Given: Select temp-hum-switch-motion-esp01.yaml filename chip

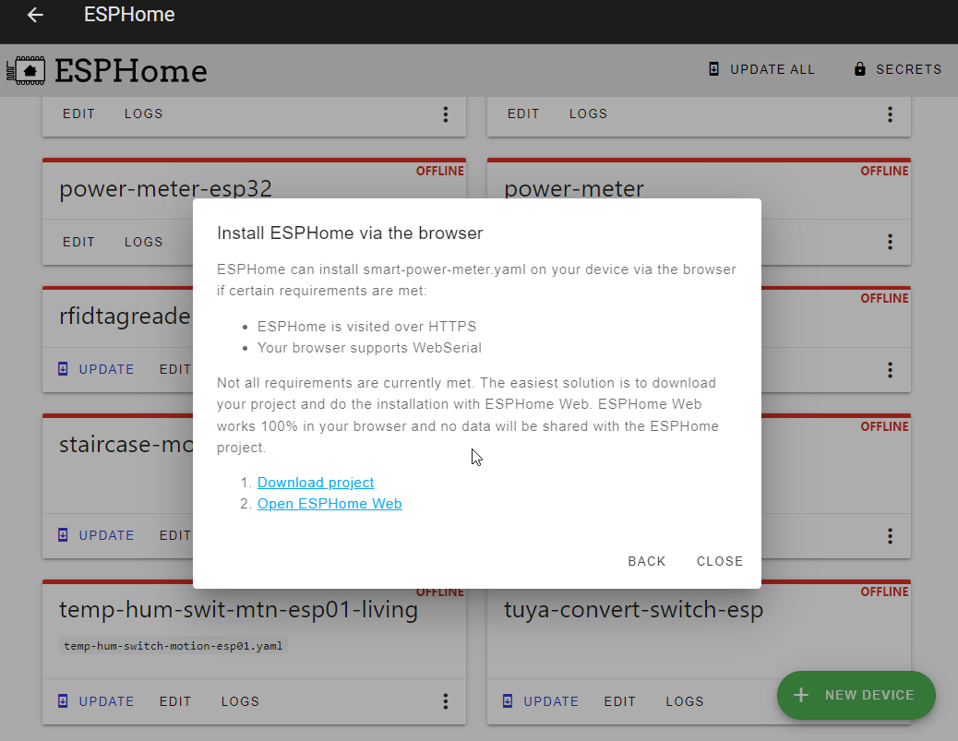Looking at the screenshot, I should tap(174, 646).
